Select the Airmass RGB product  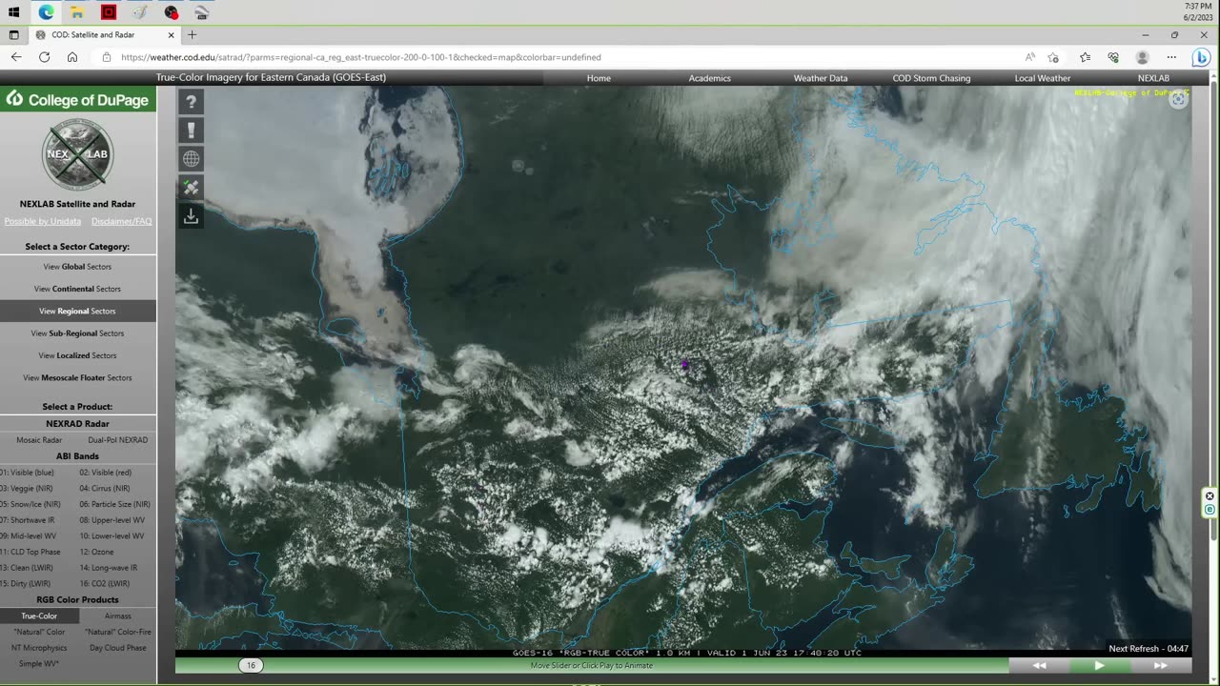tap(117, 615)
